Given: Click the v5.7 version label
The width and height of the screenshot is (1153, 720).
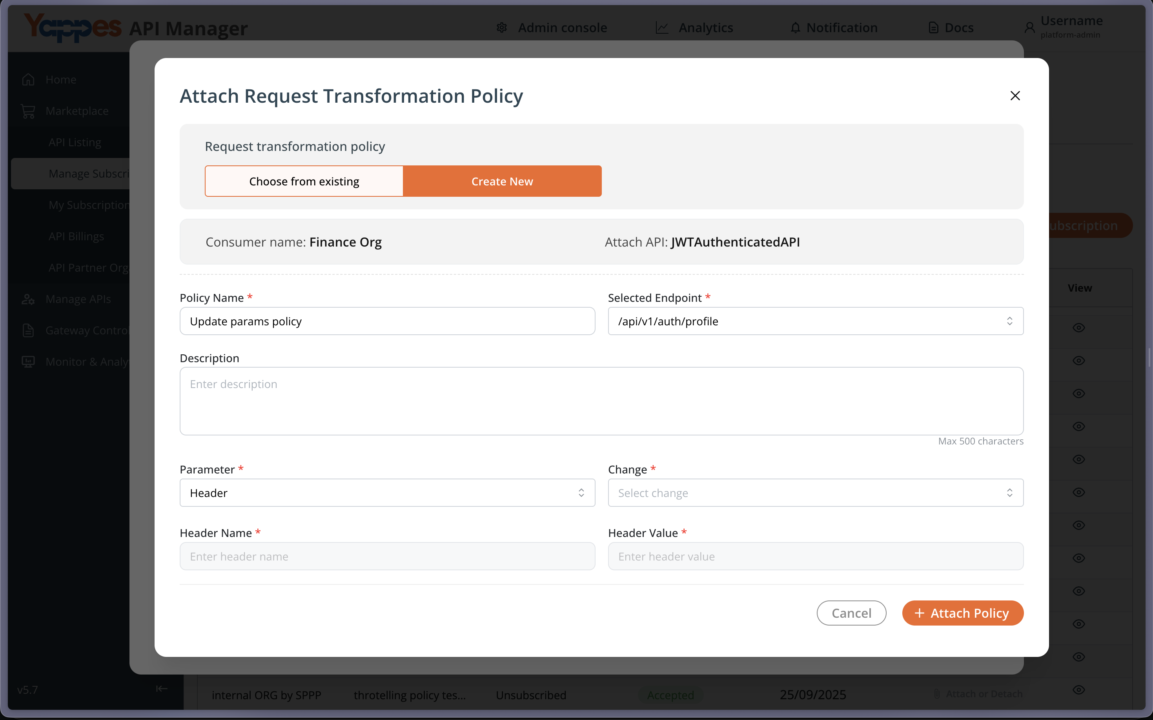Looking at the screenshot, I should tap(27, 689).
